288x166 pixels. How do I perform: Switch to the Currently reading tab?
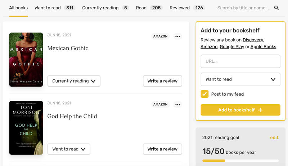(105, 8)
